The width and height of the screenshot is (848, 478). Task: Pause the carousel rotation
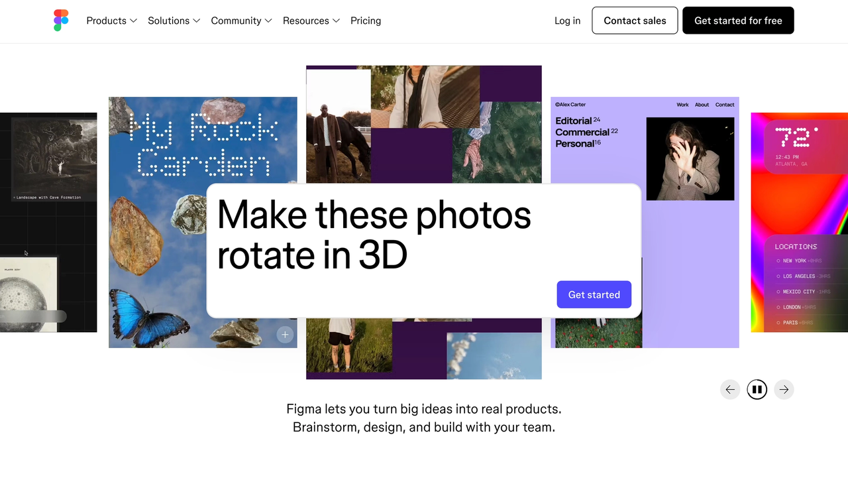coord(757,389)
